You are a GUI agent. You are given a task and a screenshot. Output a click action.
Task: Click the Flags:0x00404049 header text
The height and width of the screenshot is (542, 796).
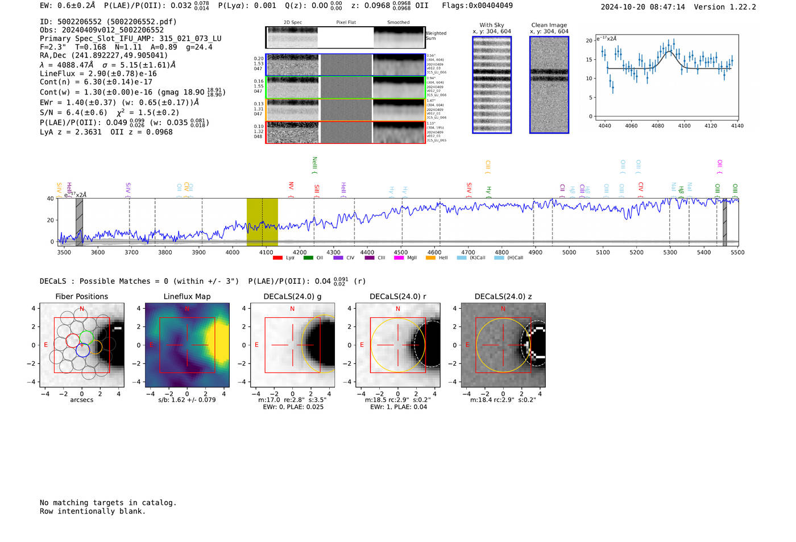pos(477,6)
